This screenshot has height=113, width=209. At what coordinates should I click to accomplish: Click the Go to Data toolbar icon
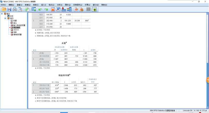tap(53, 9)
